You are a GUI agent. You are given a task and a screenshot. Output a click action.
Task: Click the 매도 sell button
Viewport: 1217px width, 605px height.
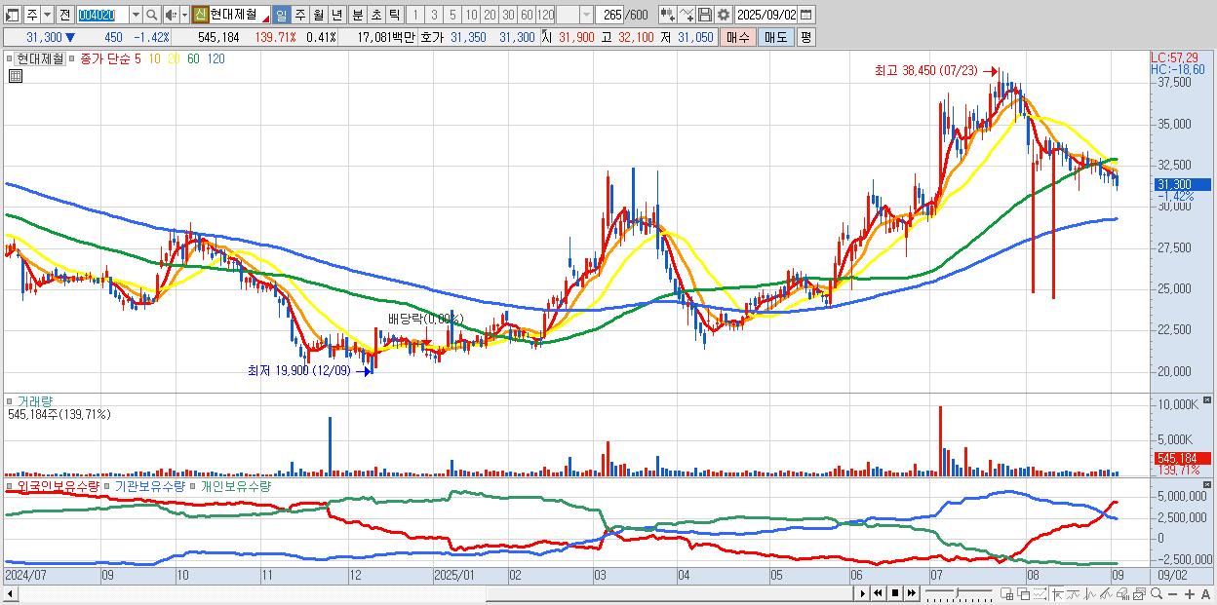[x=776, y=37]
